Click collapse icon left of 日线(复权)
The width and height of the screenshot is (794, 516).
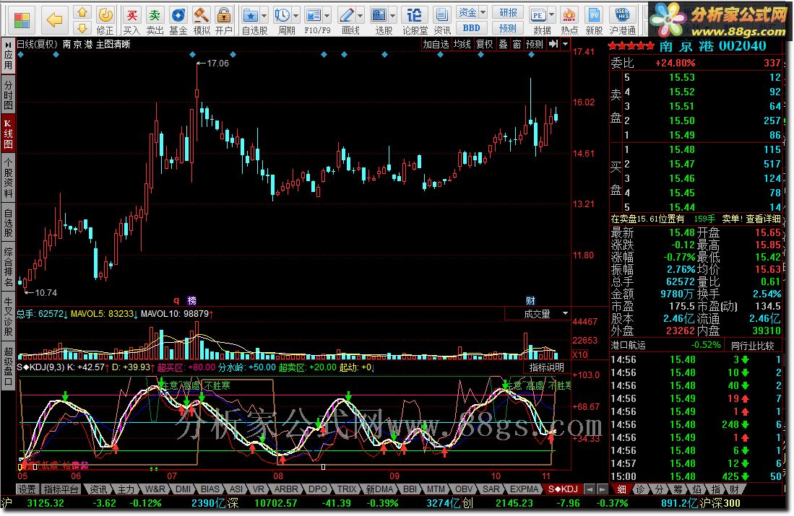pyautogui.click(x=9, y=45)
